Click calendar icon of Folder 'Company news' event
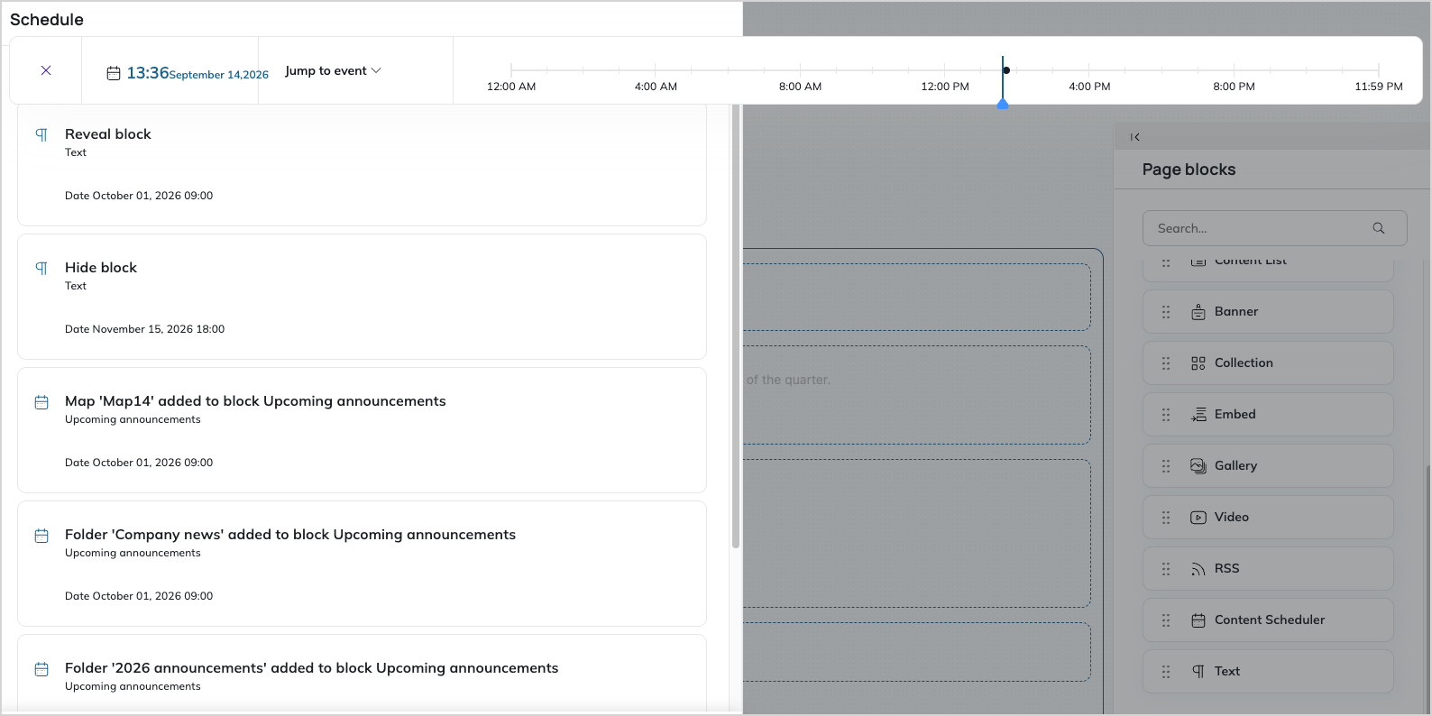 41,536
